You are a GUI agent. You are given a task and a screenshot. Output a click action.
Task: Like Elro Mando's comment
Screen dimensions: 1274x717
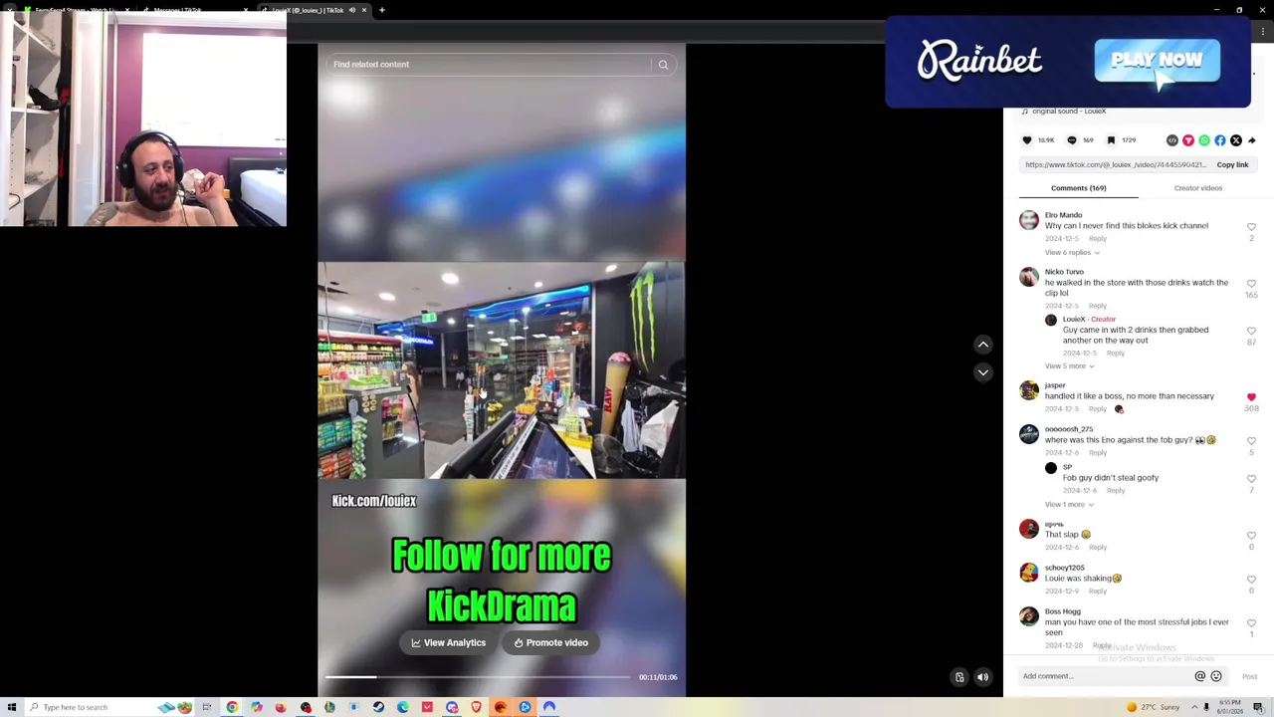coord(1251,227)
